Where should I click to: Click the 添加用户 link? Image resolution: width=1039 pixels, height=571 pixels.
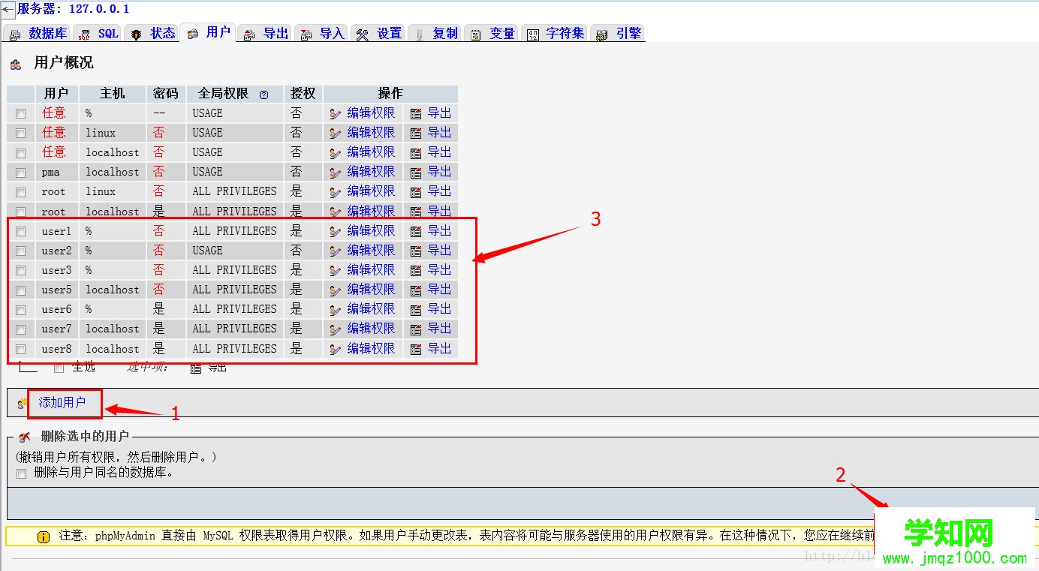pyautogui.click(x=62, y=403)
